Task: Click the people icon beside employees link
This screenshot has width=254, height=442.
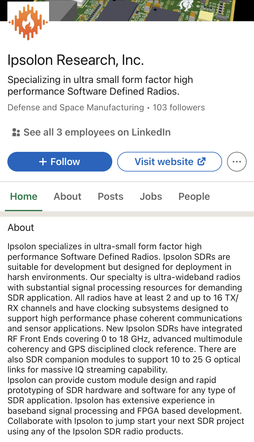Action: (16, 132)
